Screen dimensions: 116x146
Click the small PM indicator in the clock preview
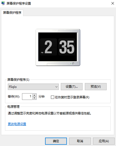(42, 52)
